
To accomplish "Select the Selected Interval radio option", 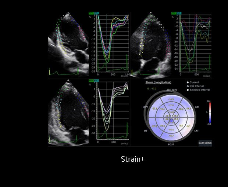I will point(188,90).
